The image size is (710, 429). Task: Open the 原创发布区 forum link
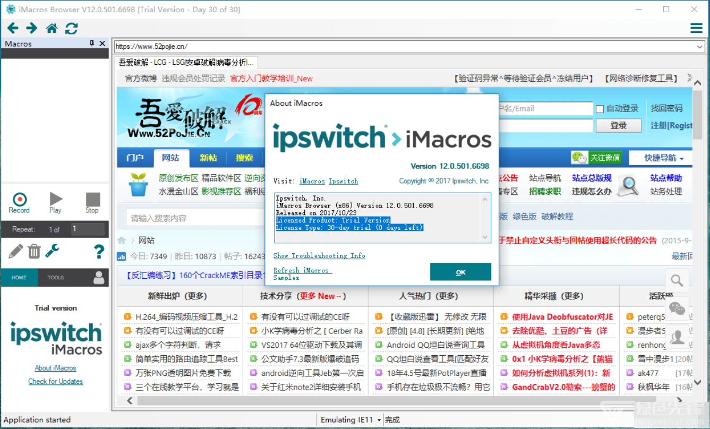pyautogui.click(x=178, y=178)
